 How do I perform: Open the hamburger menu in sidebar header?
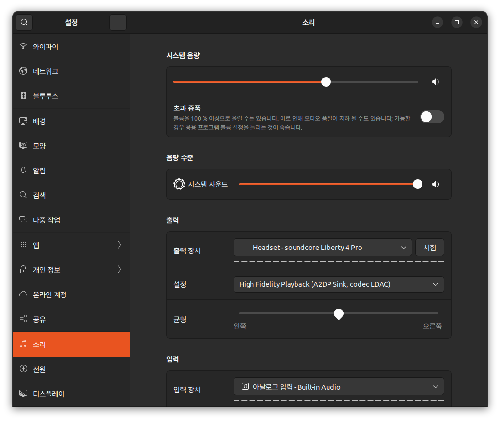[x=118, y=22]
